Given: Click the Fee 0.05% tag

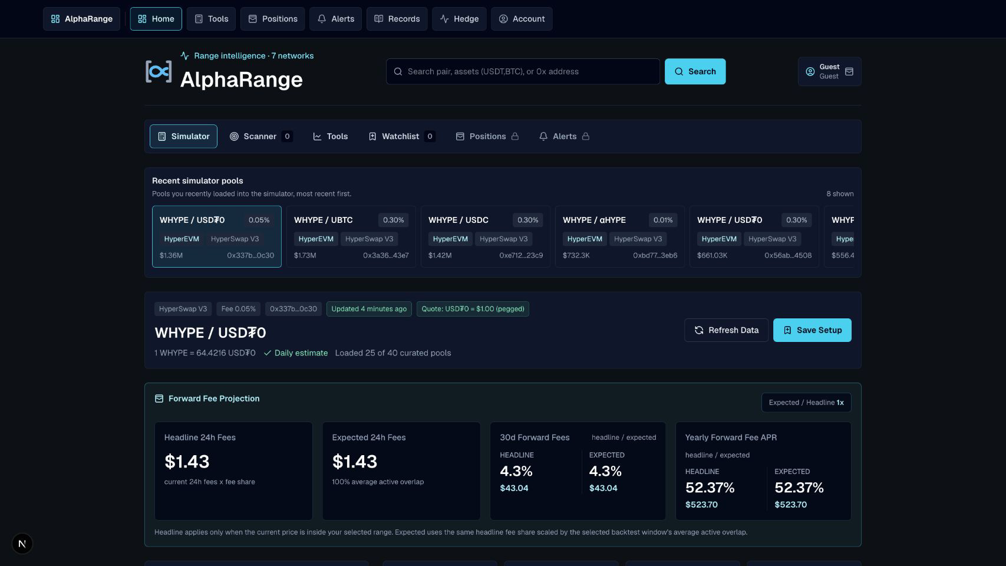Looking at the screenshot, I should pos(239,309).
